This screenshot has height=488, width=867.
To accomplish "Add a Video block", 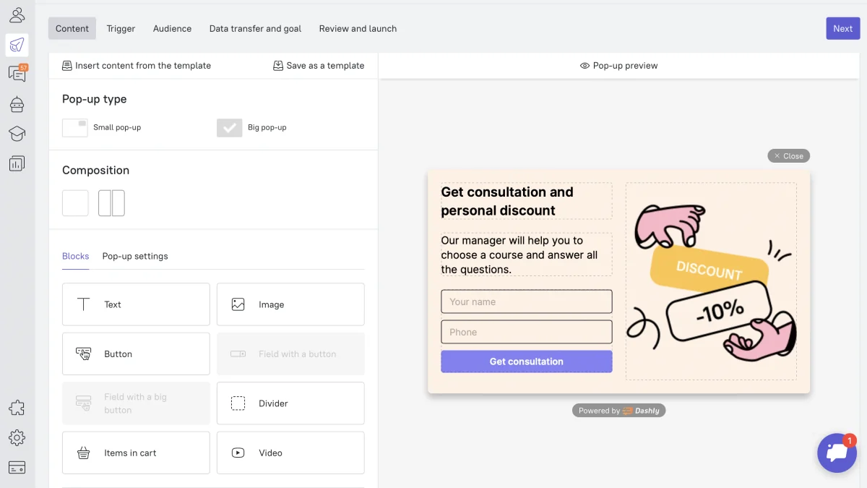I will (x=290, y=453).
